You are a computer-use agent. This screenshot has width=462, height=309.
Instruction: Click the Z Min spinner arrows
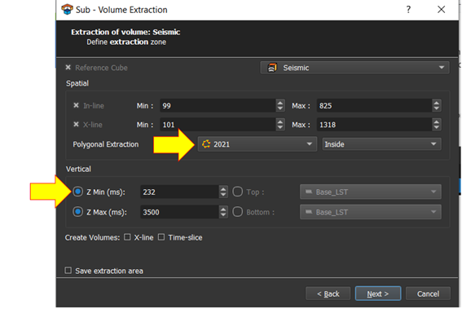pyautogui.click(x=223, y=192)
